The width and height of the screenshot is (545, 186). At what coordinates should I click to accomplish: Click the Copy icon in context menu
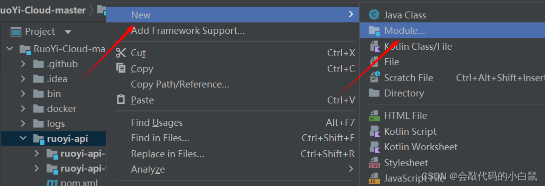coord(120,69)
